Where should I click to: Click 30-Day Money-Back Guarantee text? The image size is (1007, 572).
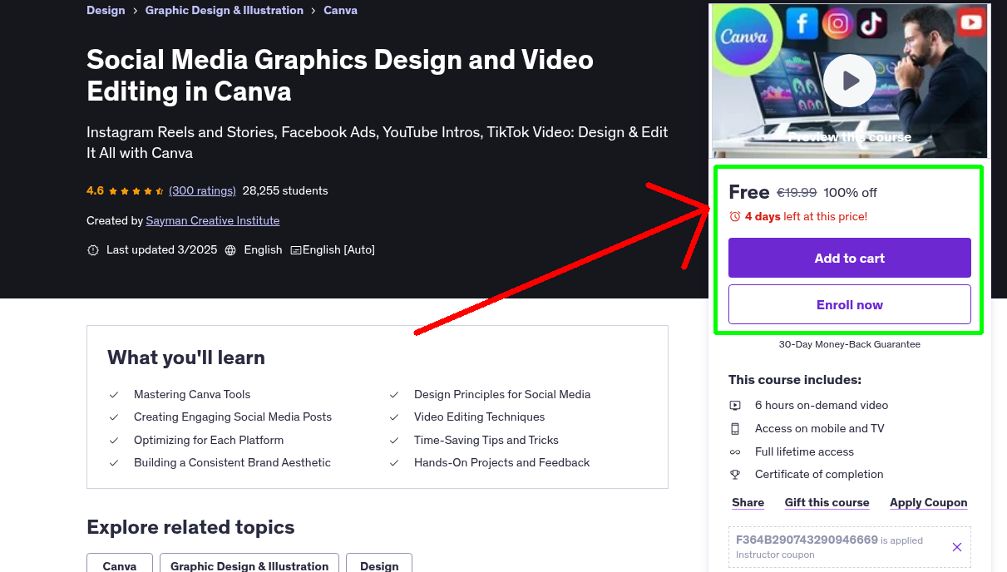point(850,343)
